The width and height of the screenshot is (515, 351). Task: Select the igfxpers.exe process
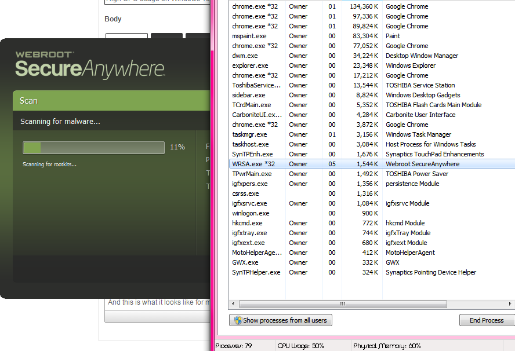(372, 184)
